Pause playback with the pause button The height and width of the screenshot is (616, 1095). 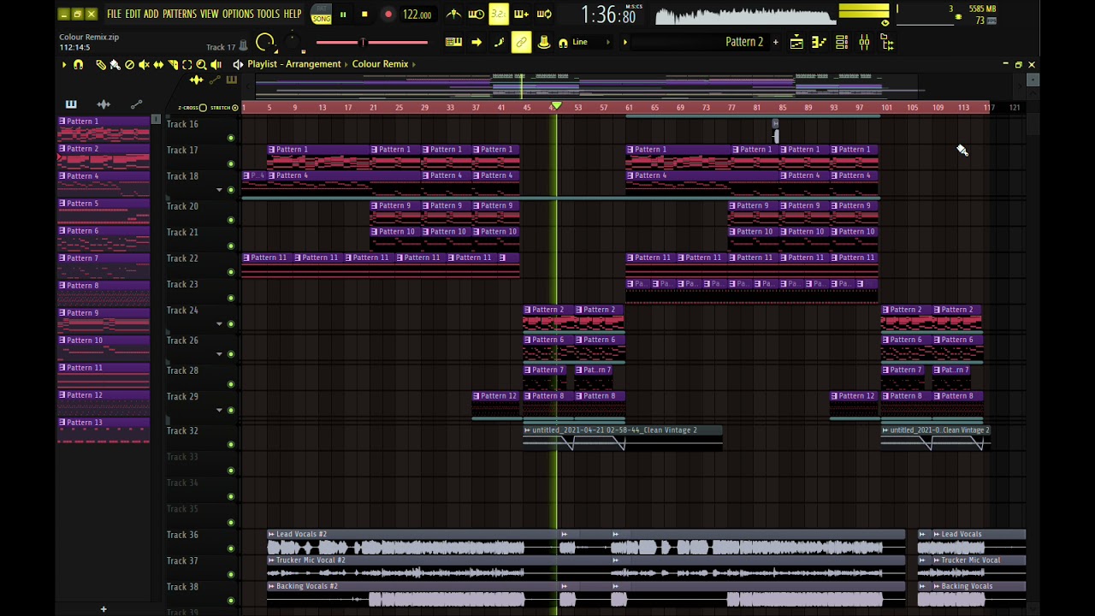[x=343, y=15]
